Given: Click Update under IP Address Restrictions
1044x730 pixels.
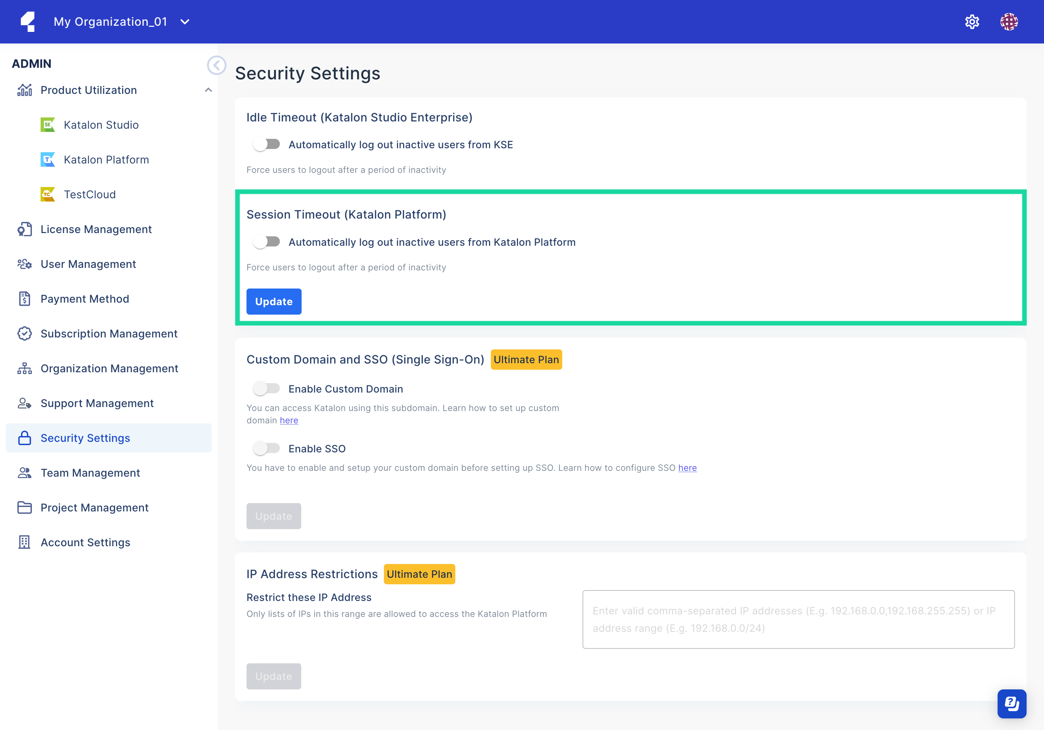Looking at the screenshot, I should (x=274, y=676).
